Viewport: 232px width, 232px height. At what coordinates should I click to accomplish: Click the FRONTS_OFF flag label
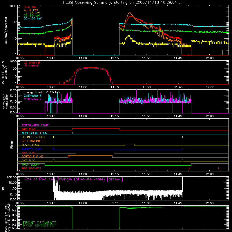pyautogui.click(x=30, y=164)
